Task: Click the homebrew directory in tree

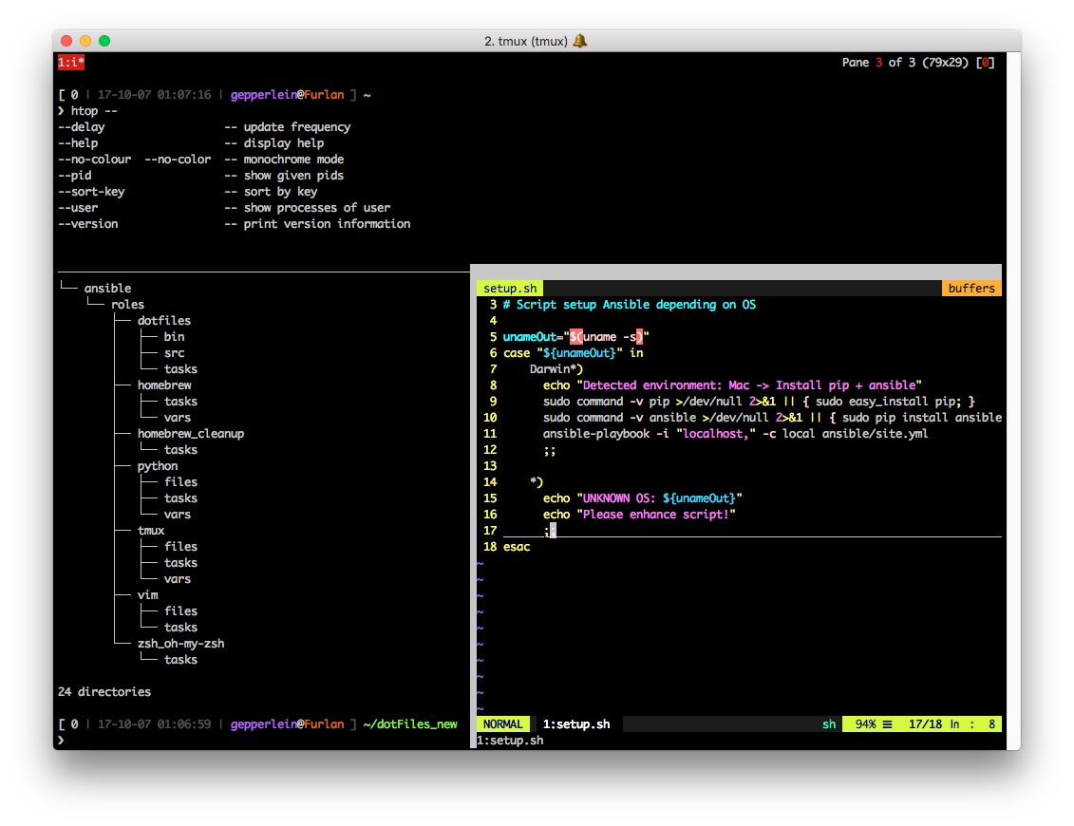Action: pos(164,385)
